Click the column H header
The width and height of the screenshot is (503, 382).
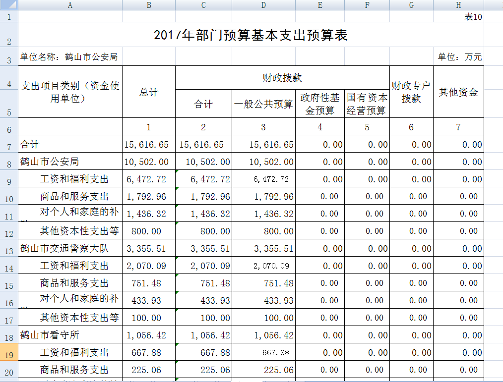pyautogui.click(x=458, y=5)
